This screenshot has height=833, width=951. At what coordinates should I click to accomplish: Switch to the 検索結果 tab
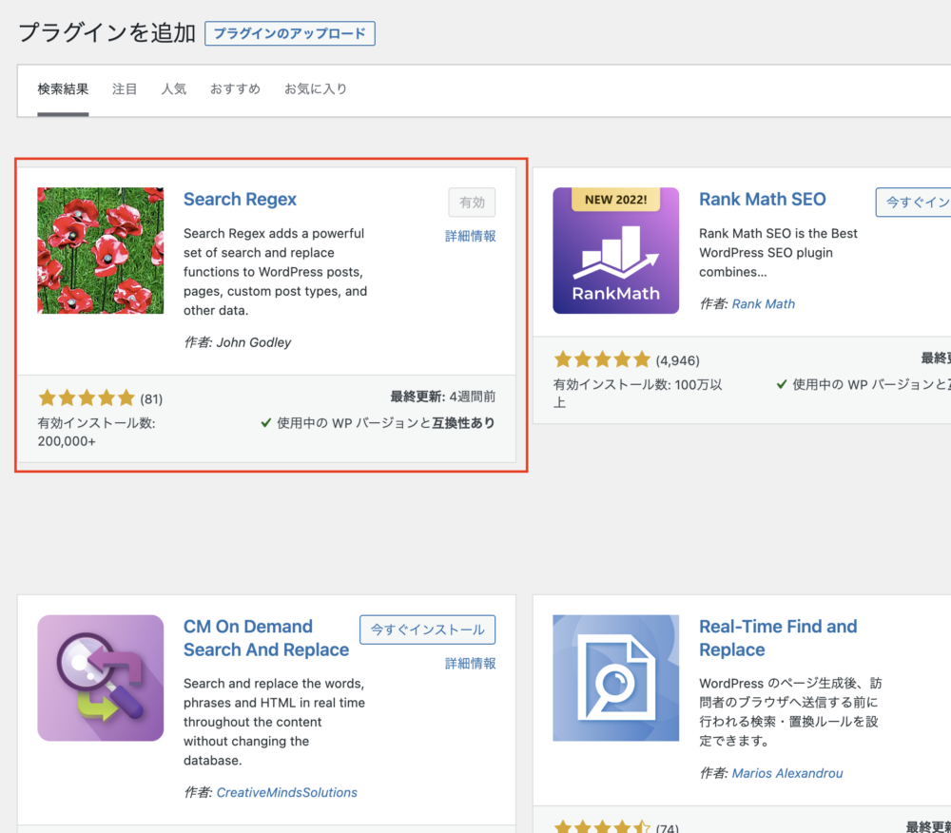click(x=63, y=89)
